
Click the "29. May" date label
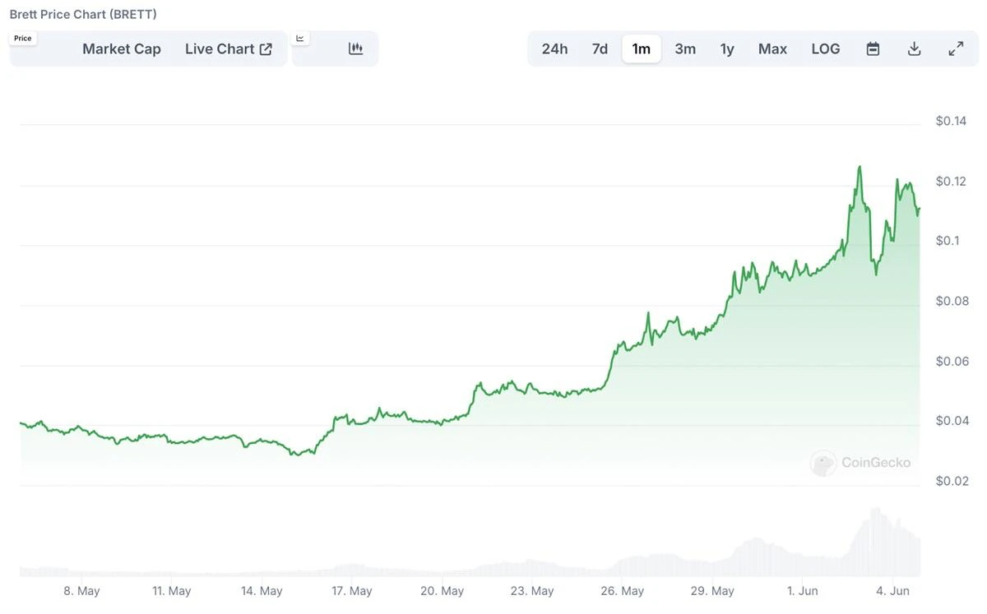click(x=711, y=591)
